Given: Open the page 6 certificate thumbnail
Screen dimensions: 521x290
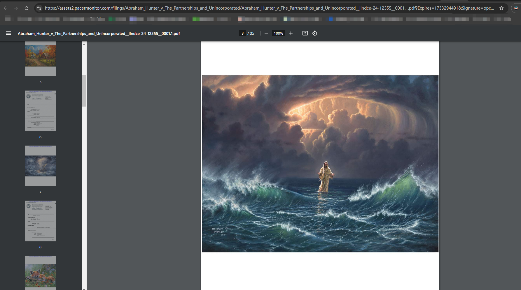Looking at the screenshot, I should (41, 111).
